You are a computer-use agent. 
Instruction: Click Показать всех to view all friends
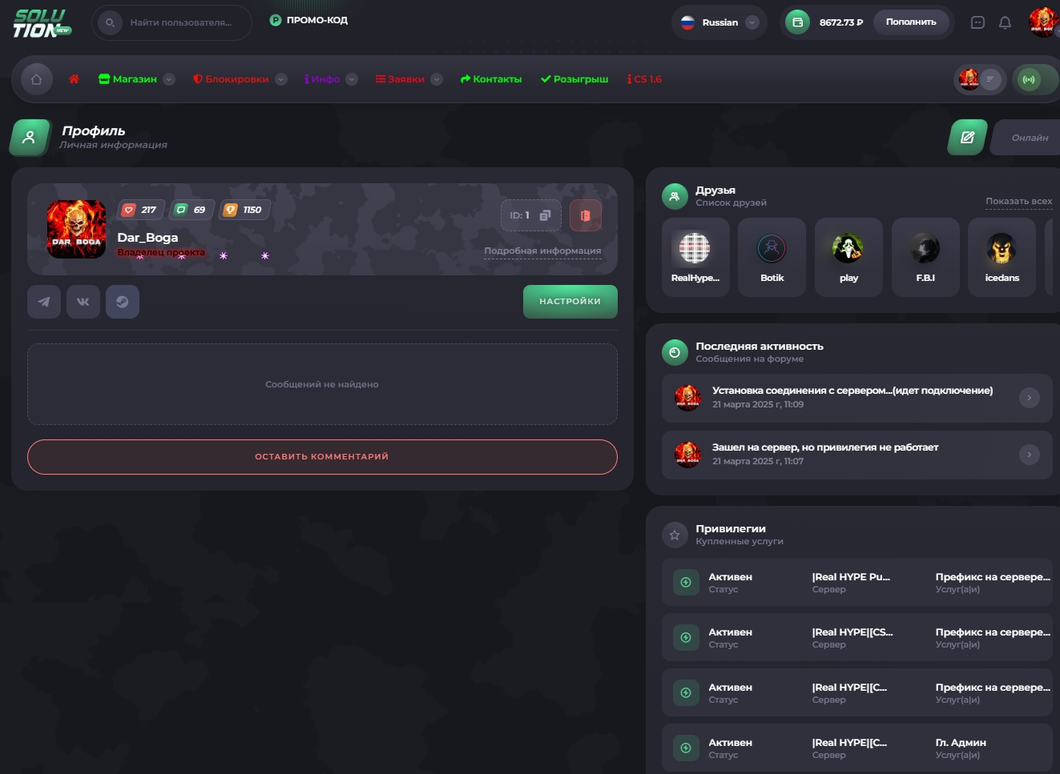tap(1018, 201)
